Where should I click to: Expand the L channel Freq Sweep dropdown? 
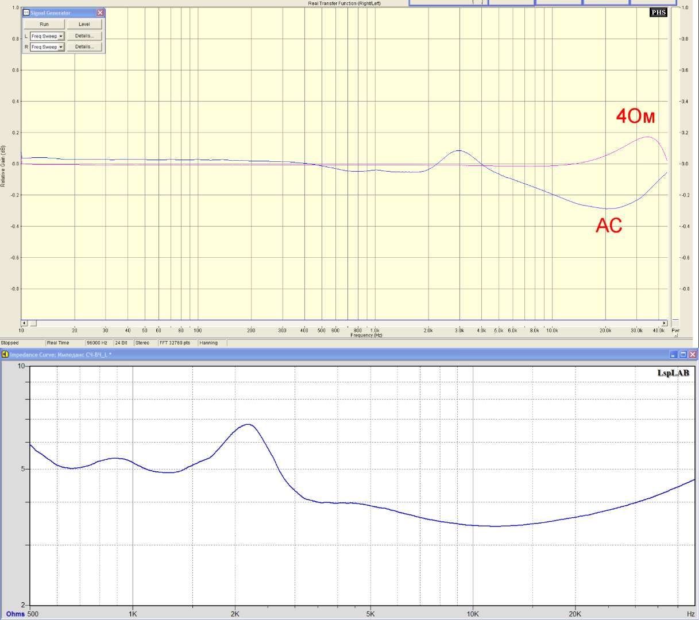coord(60,36)
